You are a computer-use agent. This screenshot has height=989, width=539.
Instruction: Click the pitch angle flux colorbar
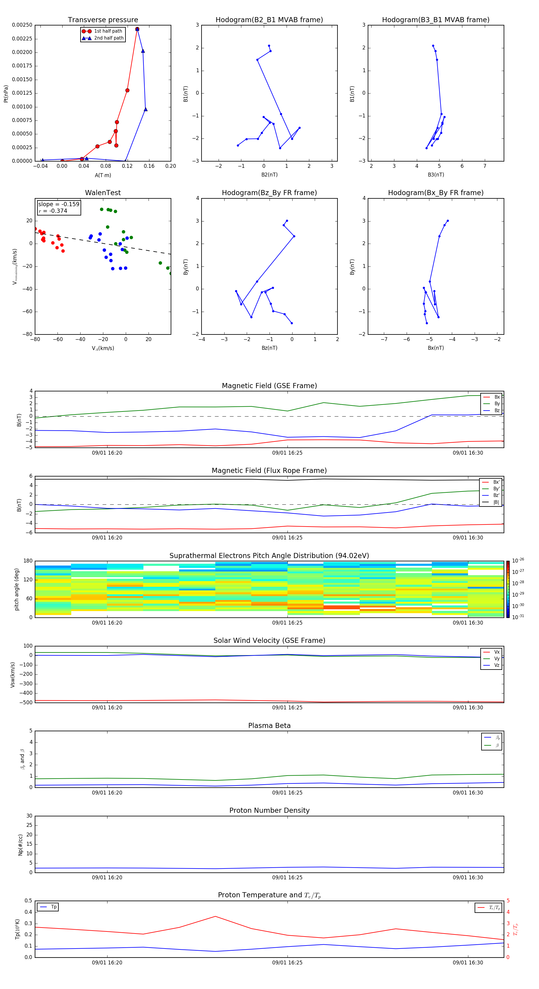pyautogui.click(x=508, y=589)
